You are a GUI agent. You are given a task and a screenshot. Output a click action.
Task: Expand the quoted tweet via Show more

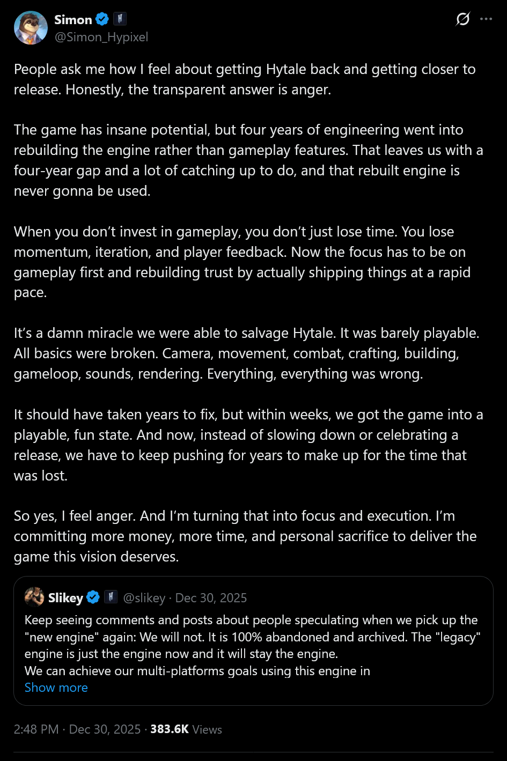click(56, 687)
